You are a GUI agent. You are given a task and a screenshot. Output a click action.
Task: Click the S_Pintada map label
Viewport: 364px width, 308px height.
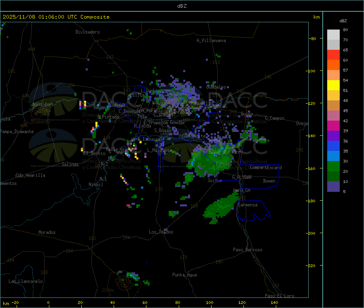(x=108, y=117)
